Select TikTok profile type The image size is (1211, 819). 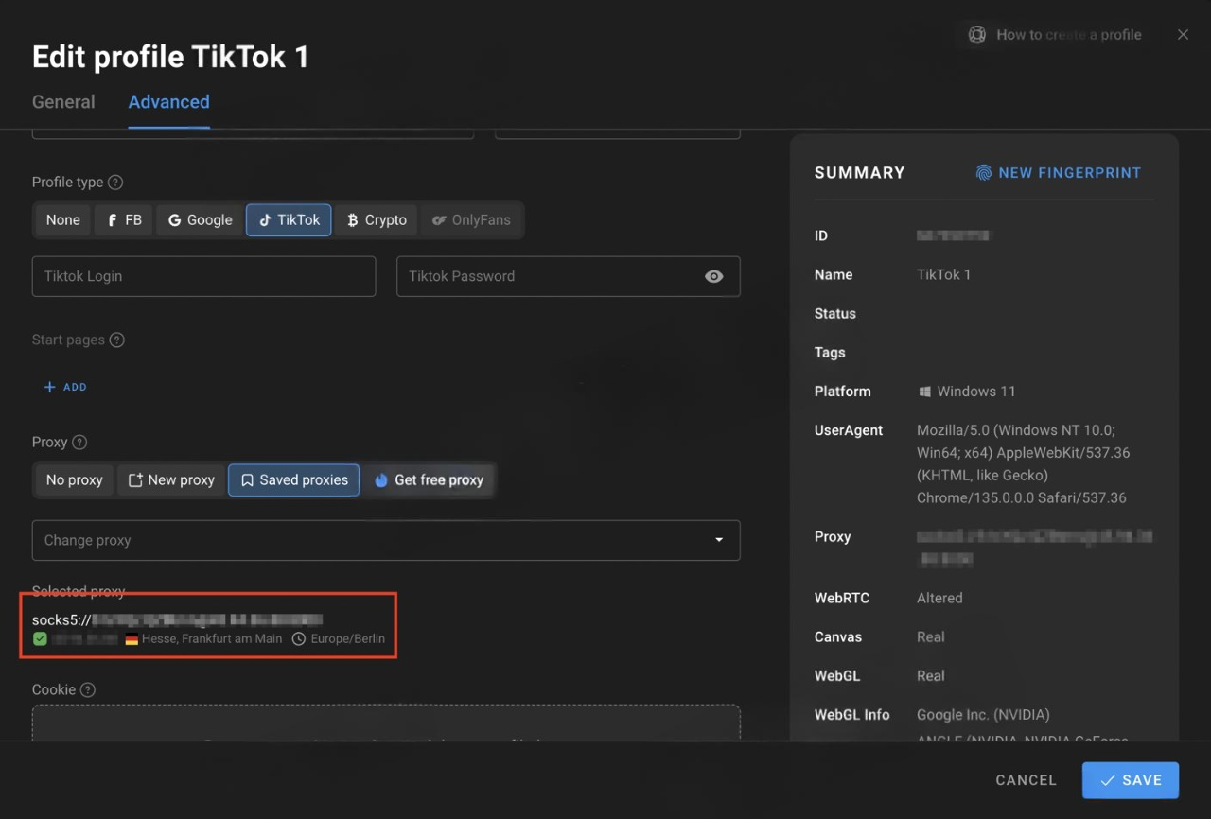pyautogui.click(x=289, y=220)
